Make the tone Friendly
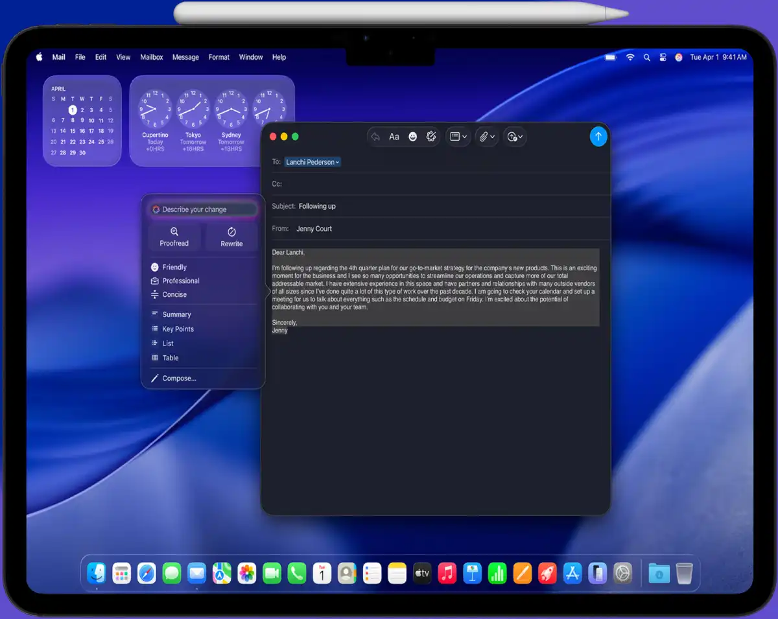Image resolution: width=778 pixels, height=619 pixels. pos(174,266)
